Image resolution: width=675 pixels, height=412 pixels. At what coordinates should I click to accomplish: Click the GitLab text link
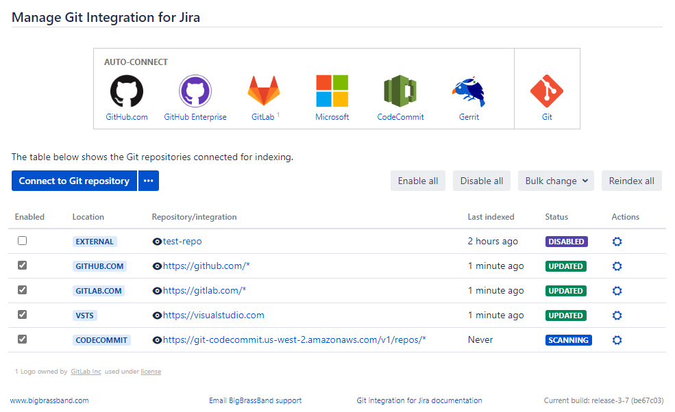(x=262, y=117)
